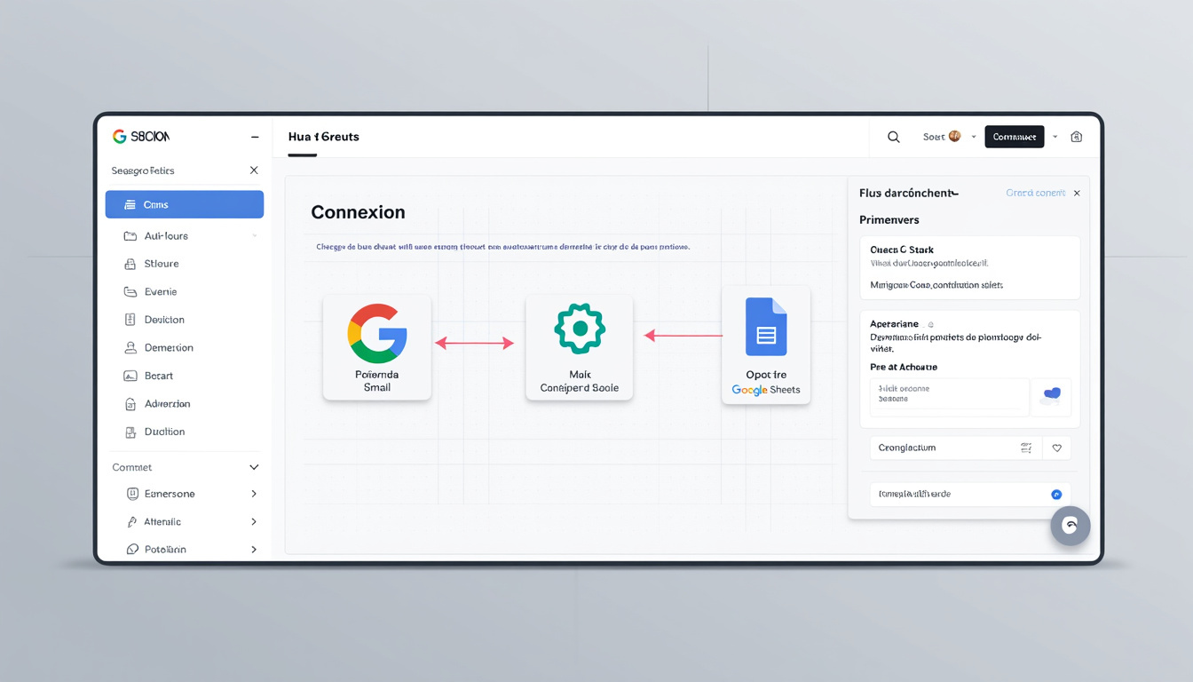This screenshot has height=682, width=1193.
Task: Open the Onacn C Stark card
Action: point(970,267)
